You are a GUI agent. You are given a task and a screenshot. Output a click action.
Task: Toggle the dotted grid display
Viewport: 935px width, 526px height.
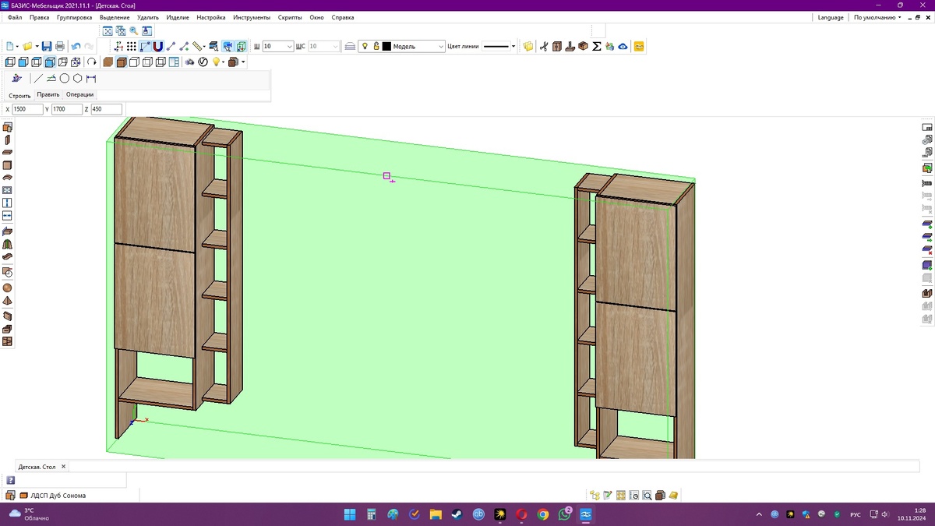tap(132, 47)
